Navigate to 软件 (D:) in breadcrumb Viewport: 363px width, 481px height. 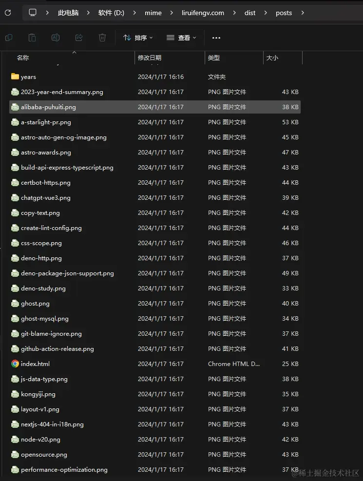click(x=111, y=13)
